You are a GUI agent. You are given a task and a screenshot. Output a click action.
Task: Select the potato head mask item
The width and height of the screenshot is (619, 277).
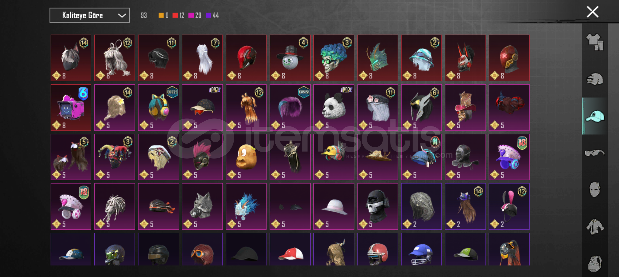pos(246,157)
